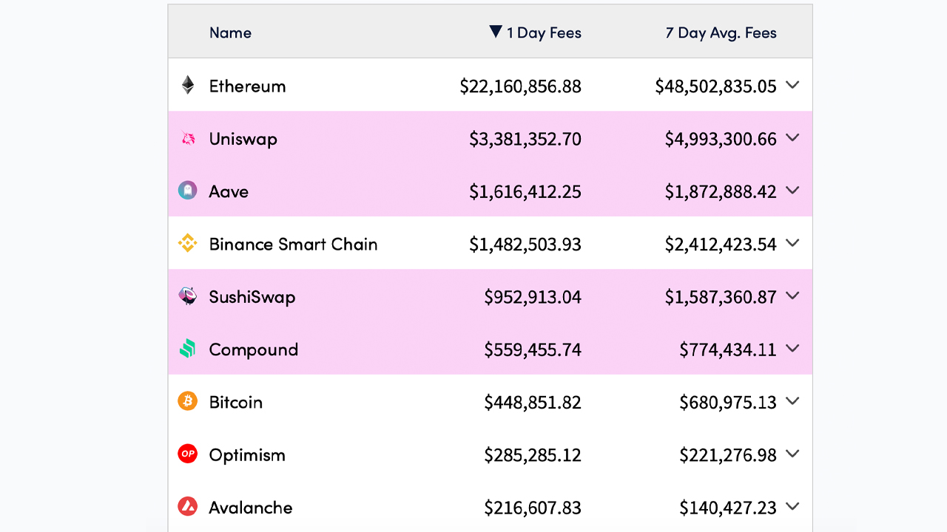Select the Binance Smart Chain name
This screenshot has width=947, height=532.
[293, 244]
